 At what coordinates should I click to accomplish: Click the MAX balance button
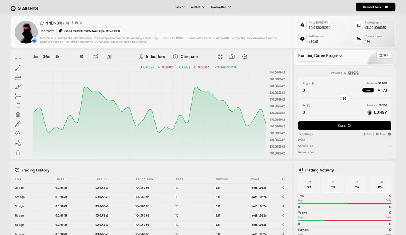368,90
